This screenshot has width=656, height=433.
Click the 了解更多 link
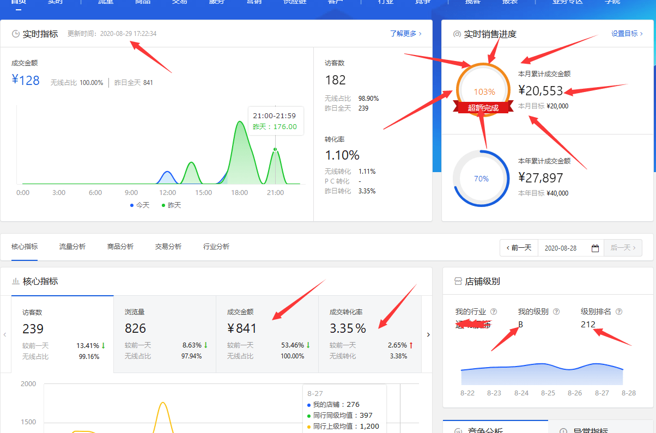pyautogui.click(x=405, y=34)
